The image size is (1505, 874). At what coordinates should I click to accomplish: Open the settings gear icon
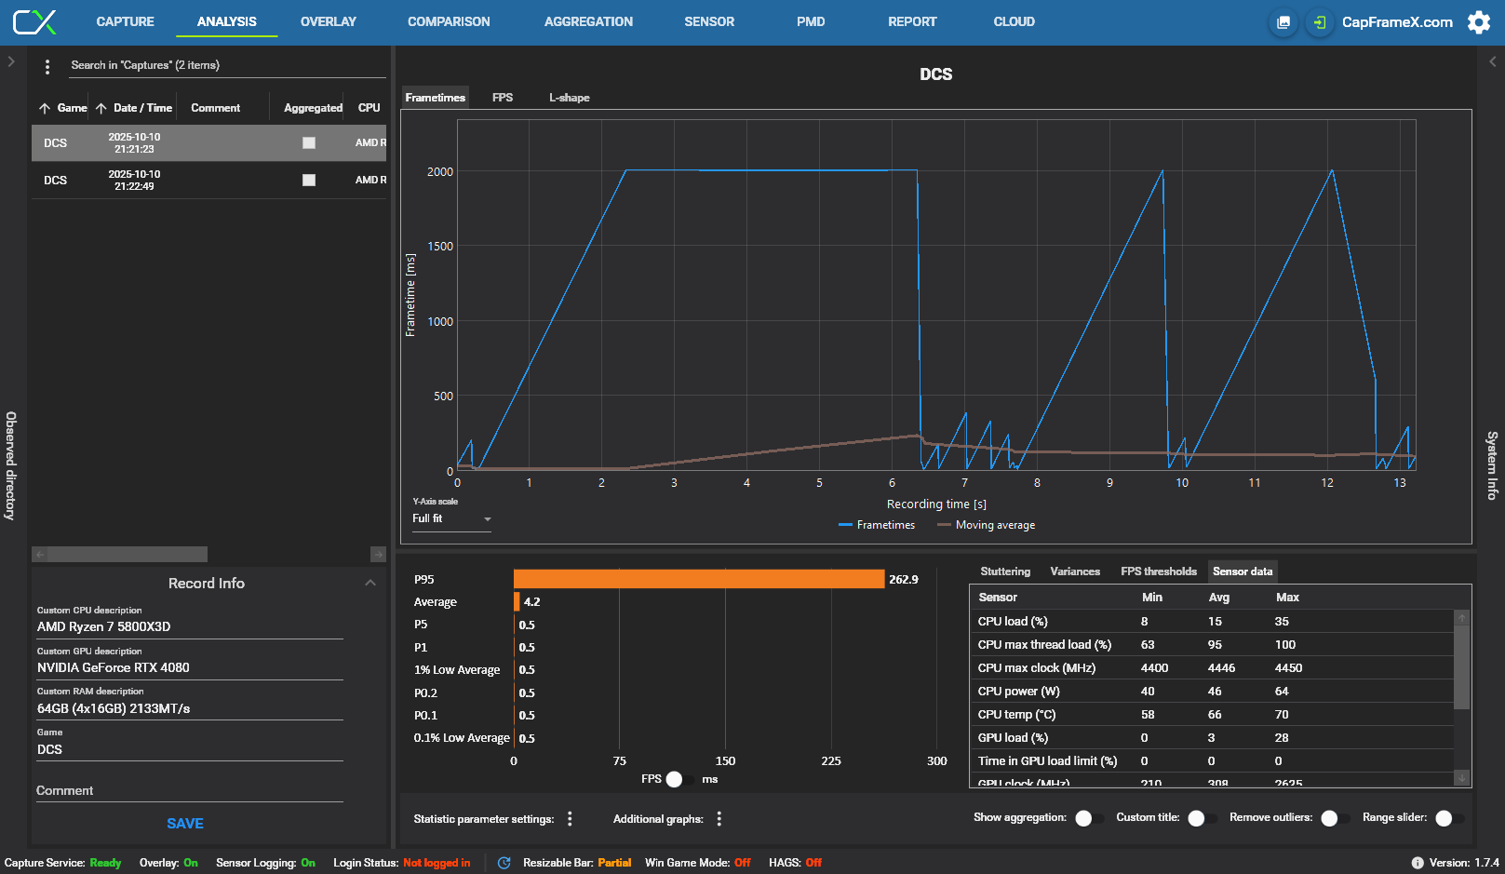point(1479,22)
